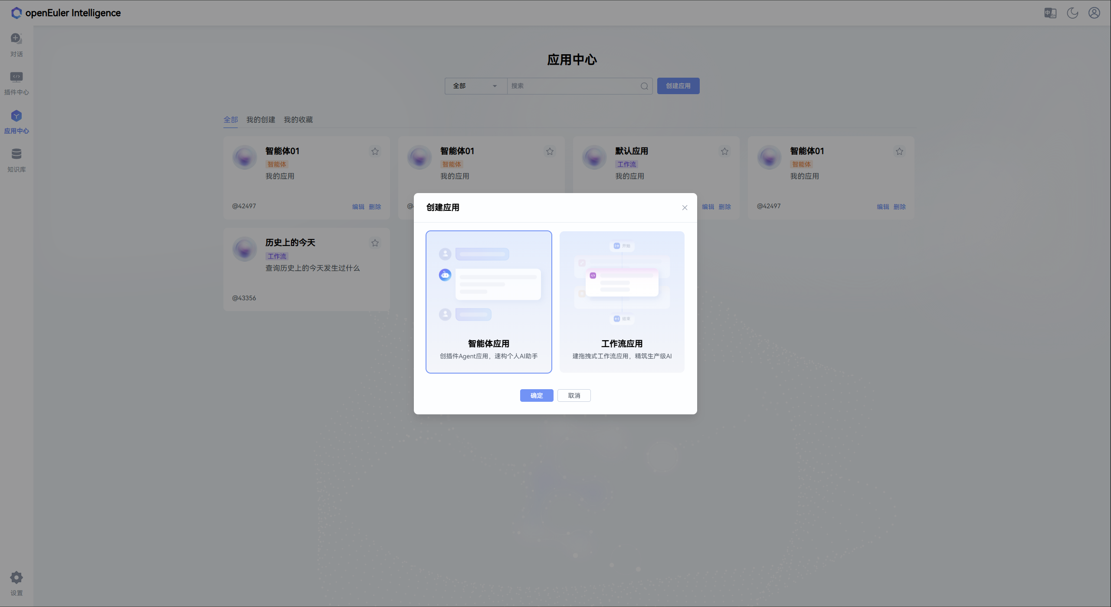
Task: Open the 对话 conversation sidebar icon
Action: pyautogui.click(x=16, y=43)
